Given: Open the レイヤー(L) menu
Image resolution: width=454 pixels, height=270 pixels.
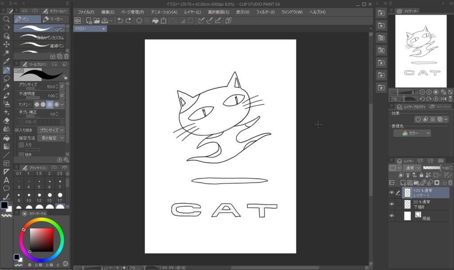Looking at the screenshot, I should click(x=191, y=12).
